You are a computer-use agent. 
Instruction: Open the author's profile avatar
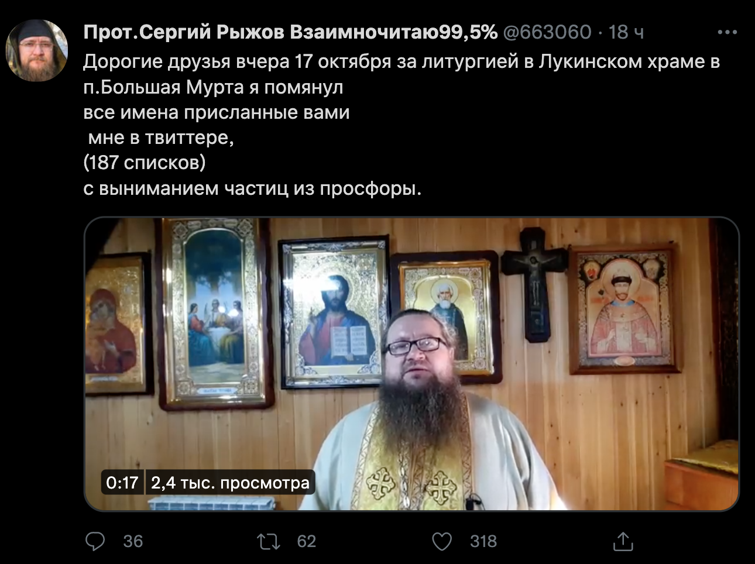pos(37,50)
